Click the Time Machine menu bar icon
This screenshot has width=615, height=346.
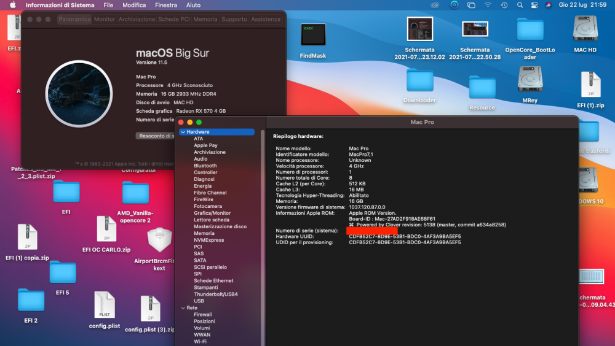click(x=504, y=5)
